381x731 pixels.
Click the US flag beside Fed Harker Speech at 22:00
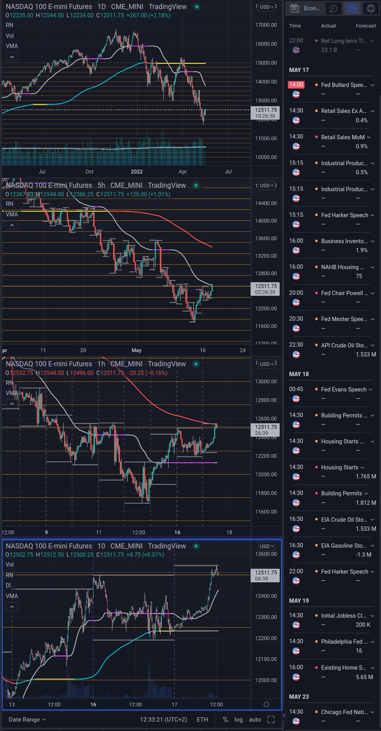coord(296,581)
